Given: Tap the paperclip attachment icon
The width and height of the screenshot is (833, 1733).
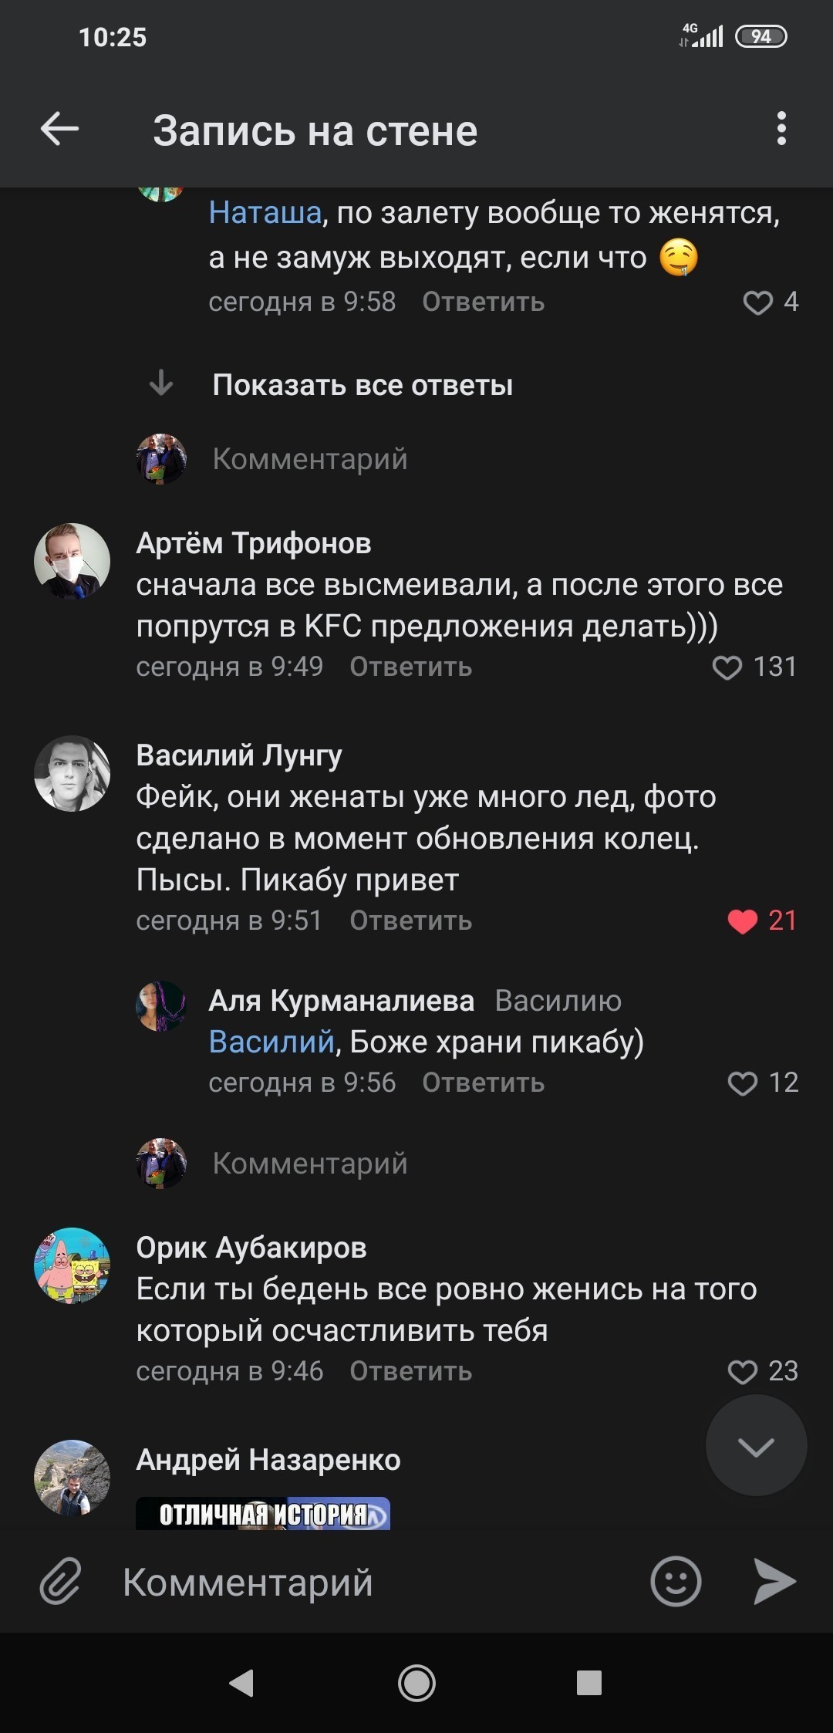Looking at the screenshot, I should pyautogui.click(x=60, y=1581).
